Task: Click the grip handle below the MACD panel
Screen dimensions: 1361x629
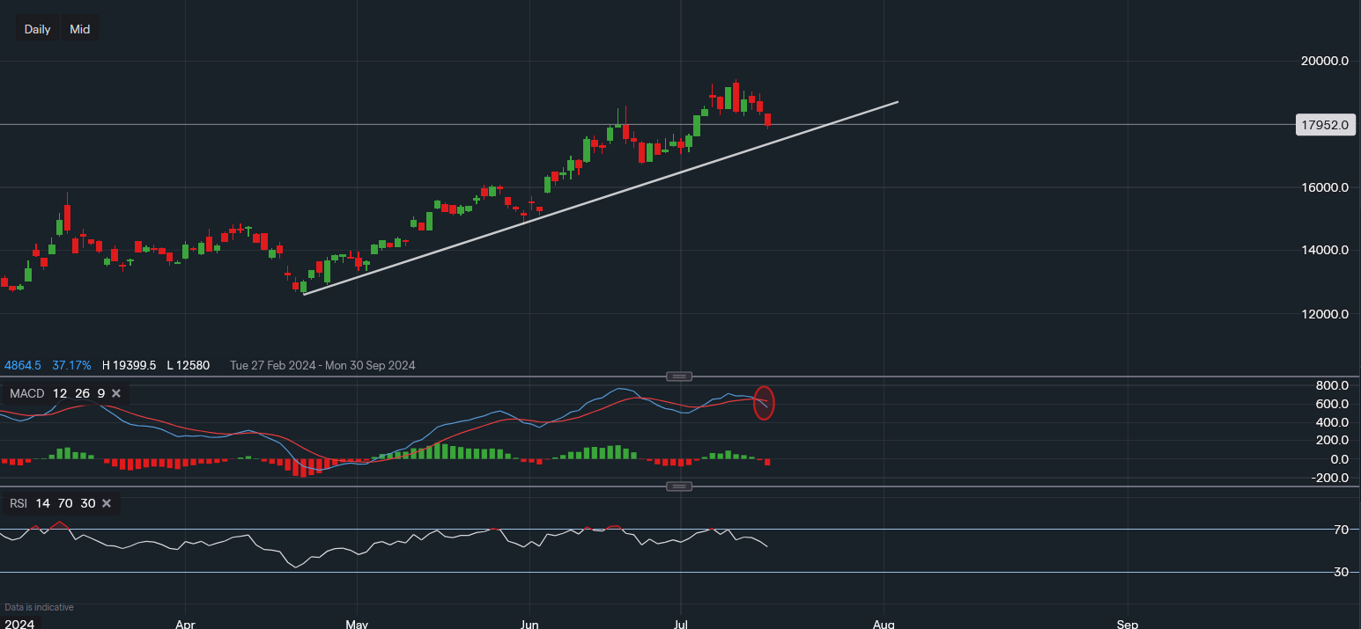Action: 679,486
